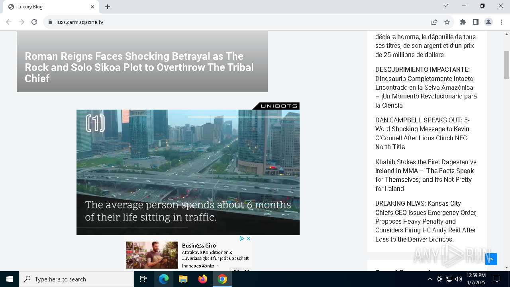The width and height of the screenshot is (510, 287).
Task: Open the tab search chevron
Action: coord(446,6)
